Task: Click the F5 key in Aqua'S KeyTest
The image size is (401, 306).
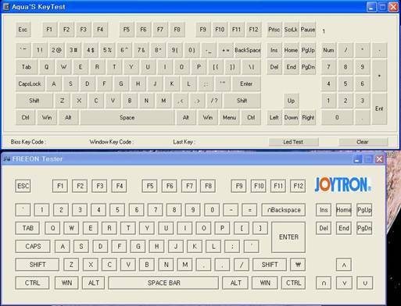Action: [127, 30]
